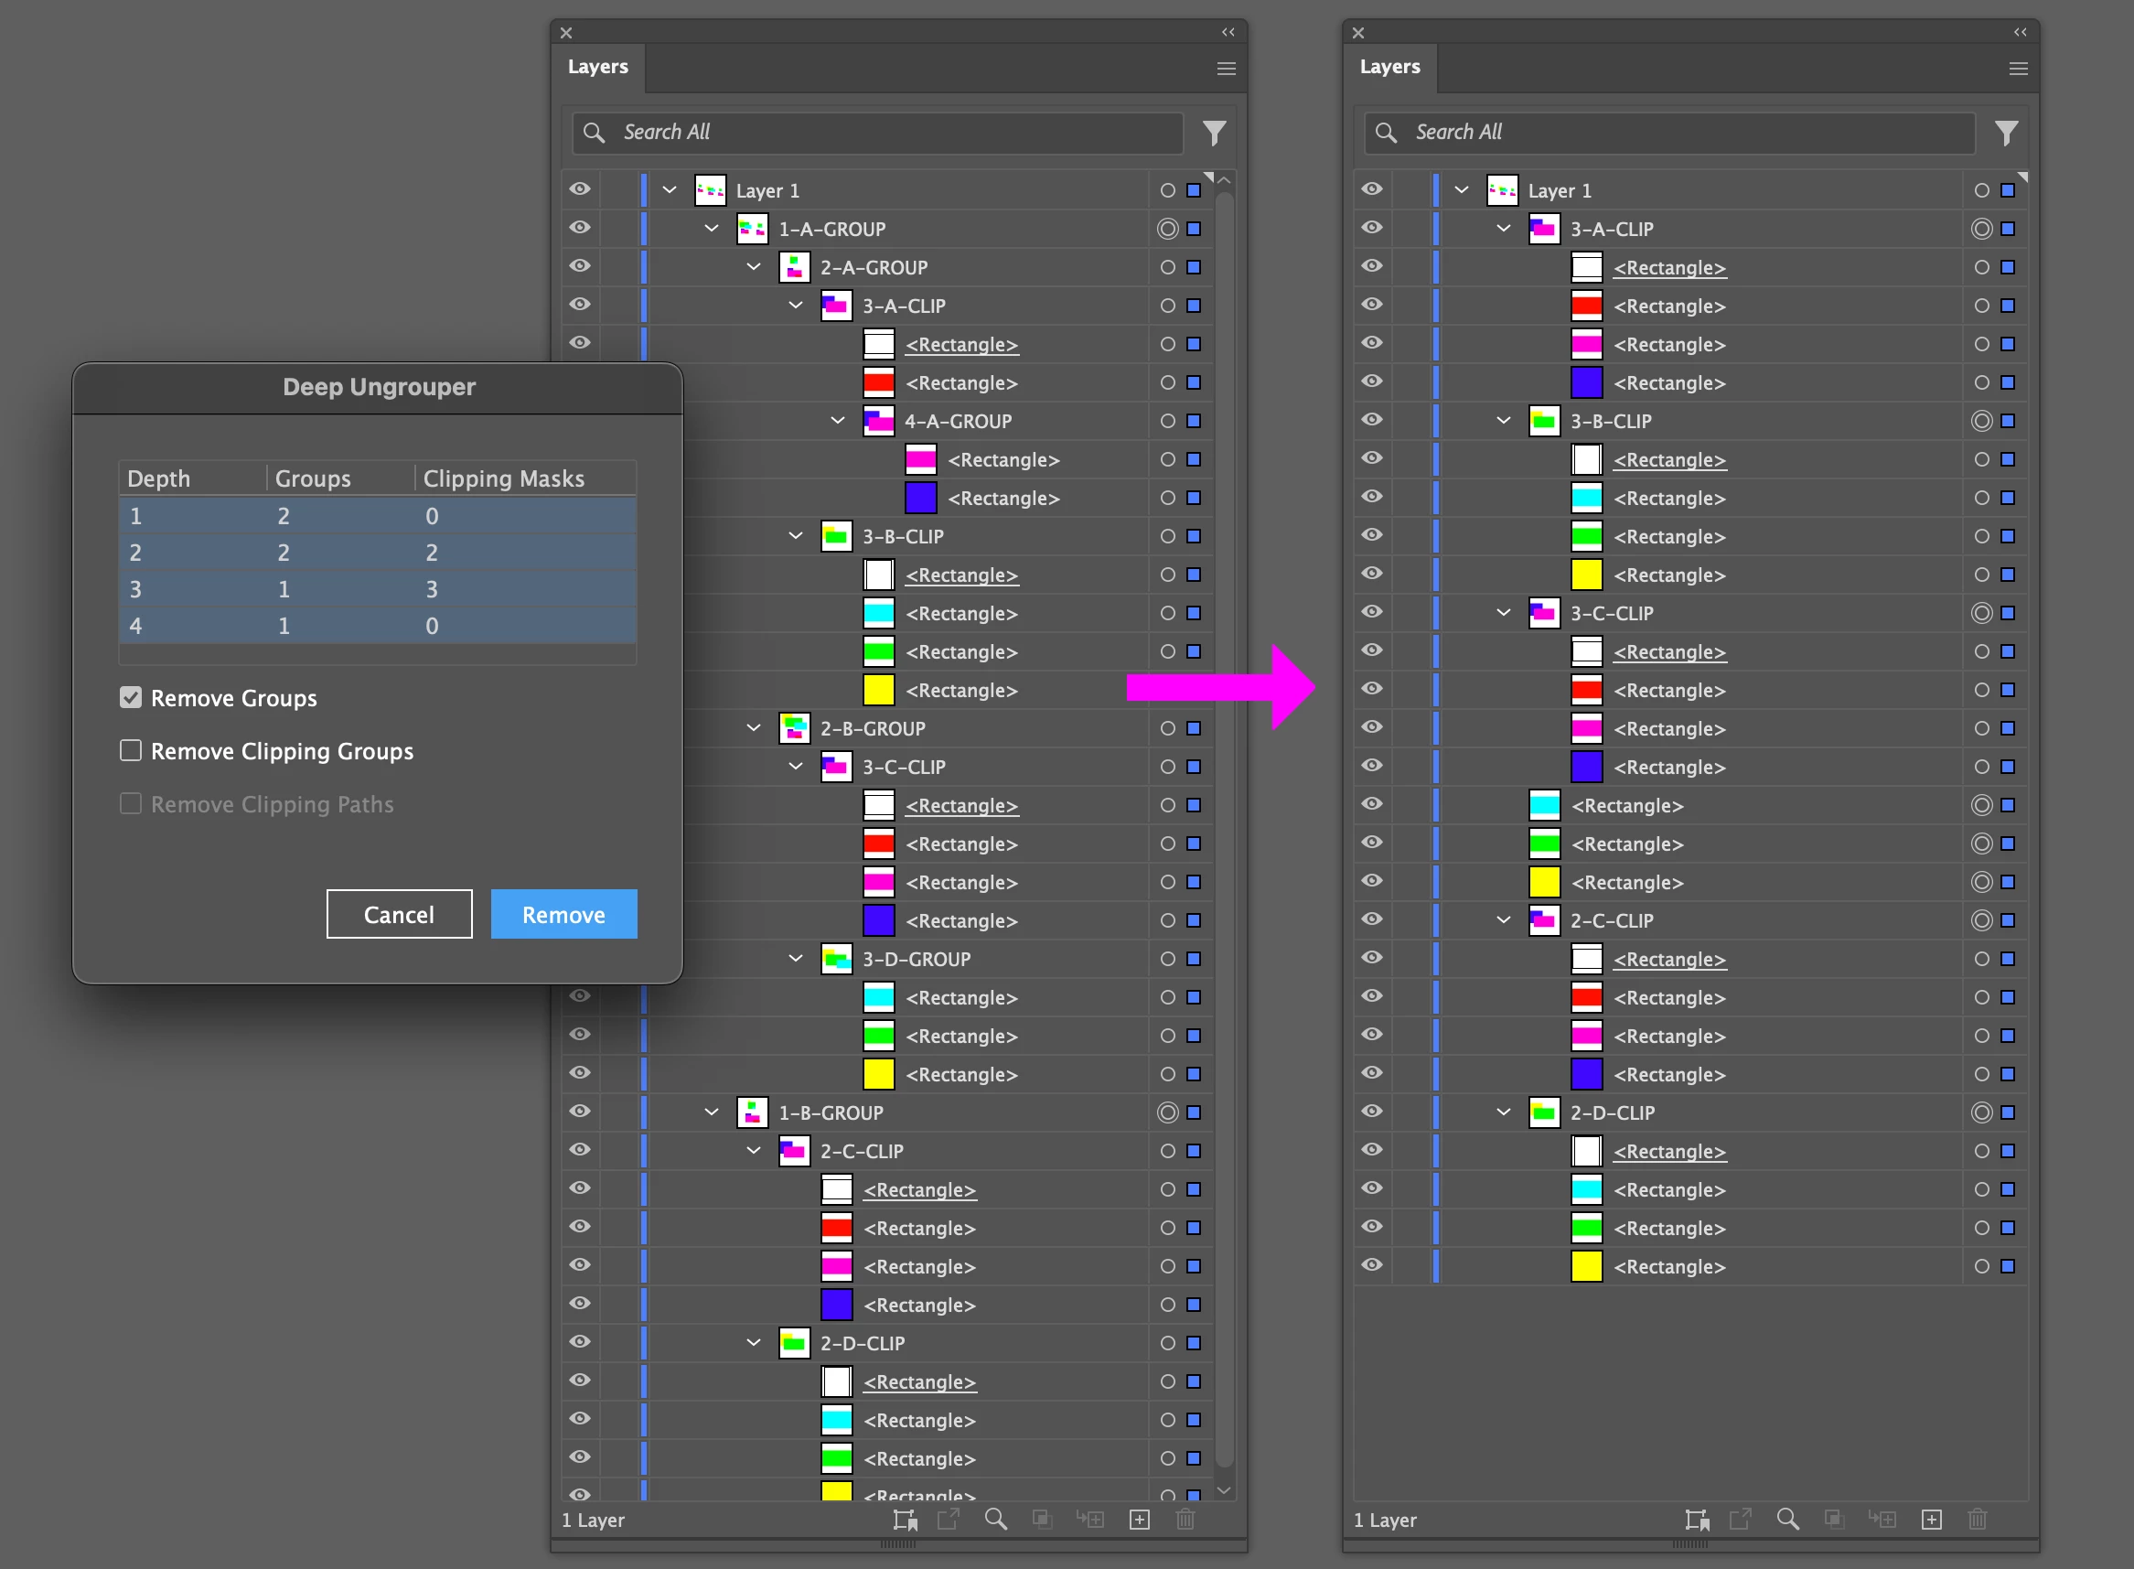The width and height of the screenshot is (2134, 1569).
Task: Click Locate Object magnifier in left panel footer
Action: (x=995, y=1520)
